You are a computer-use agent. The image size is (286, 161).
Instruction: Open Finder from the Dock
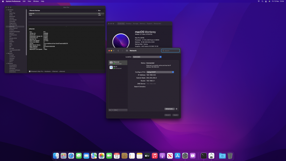pos(56,156)
